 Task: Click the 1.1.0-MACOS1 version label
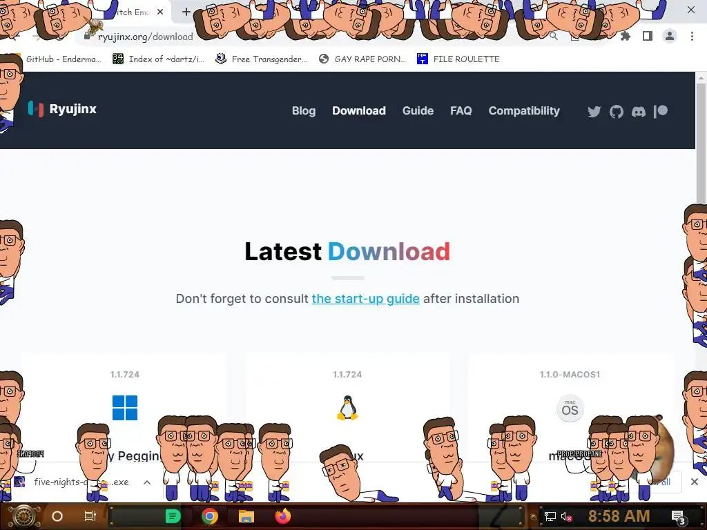[570, 375]
